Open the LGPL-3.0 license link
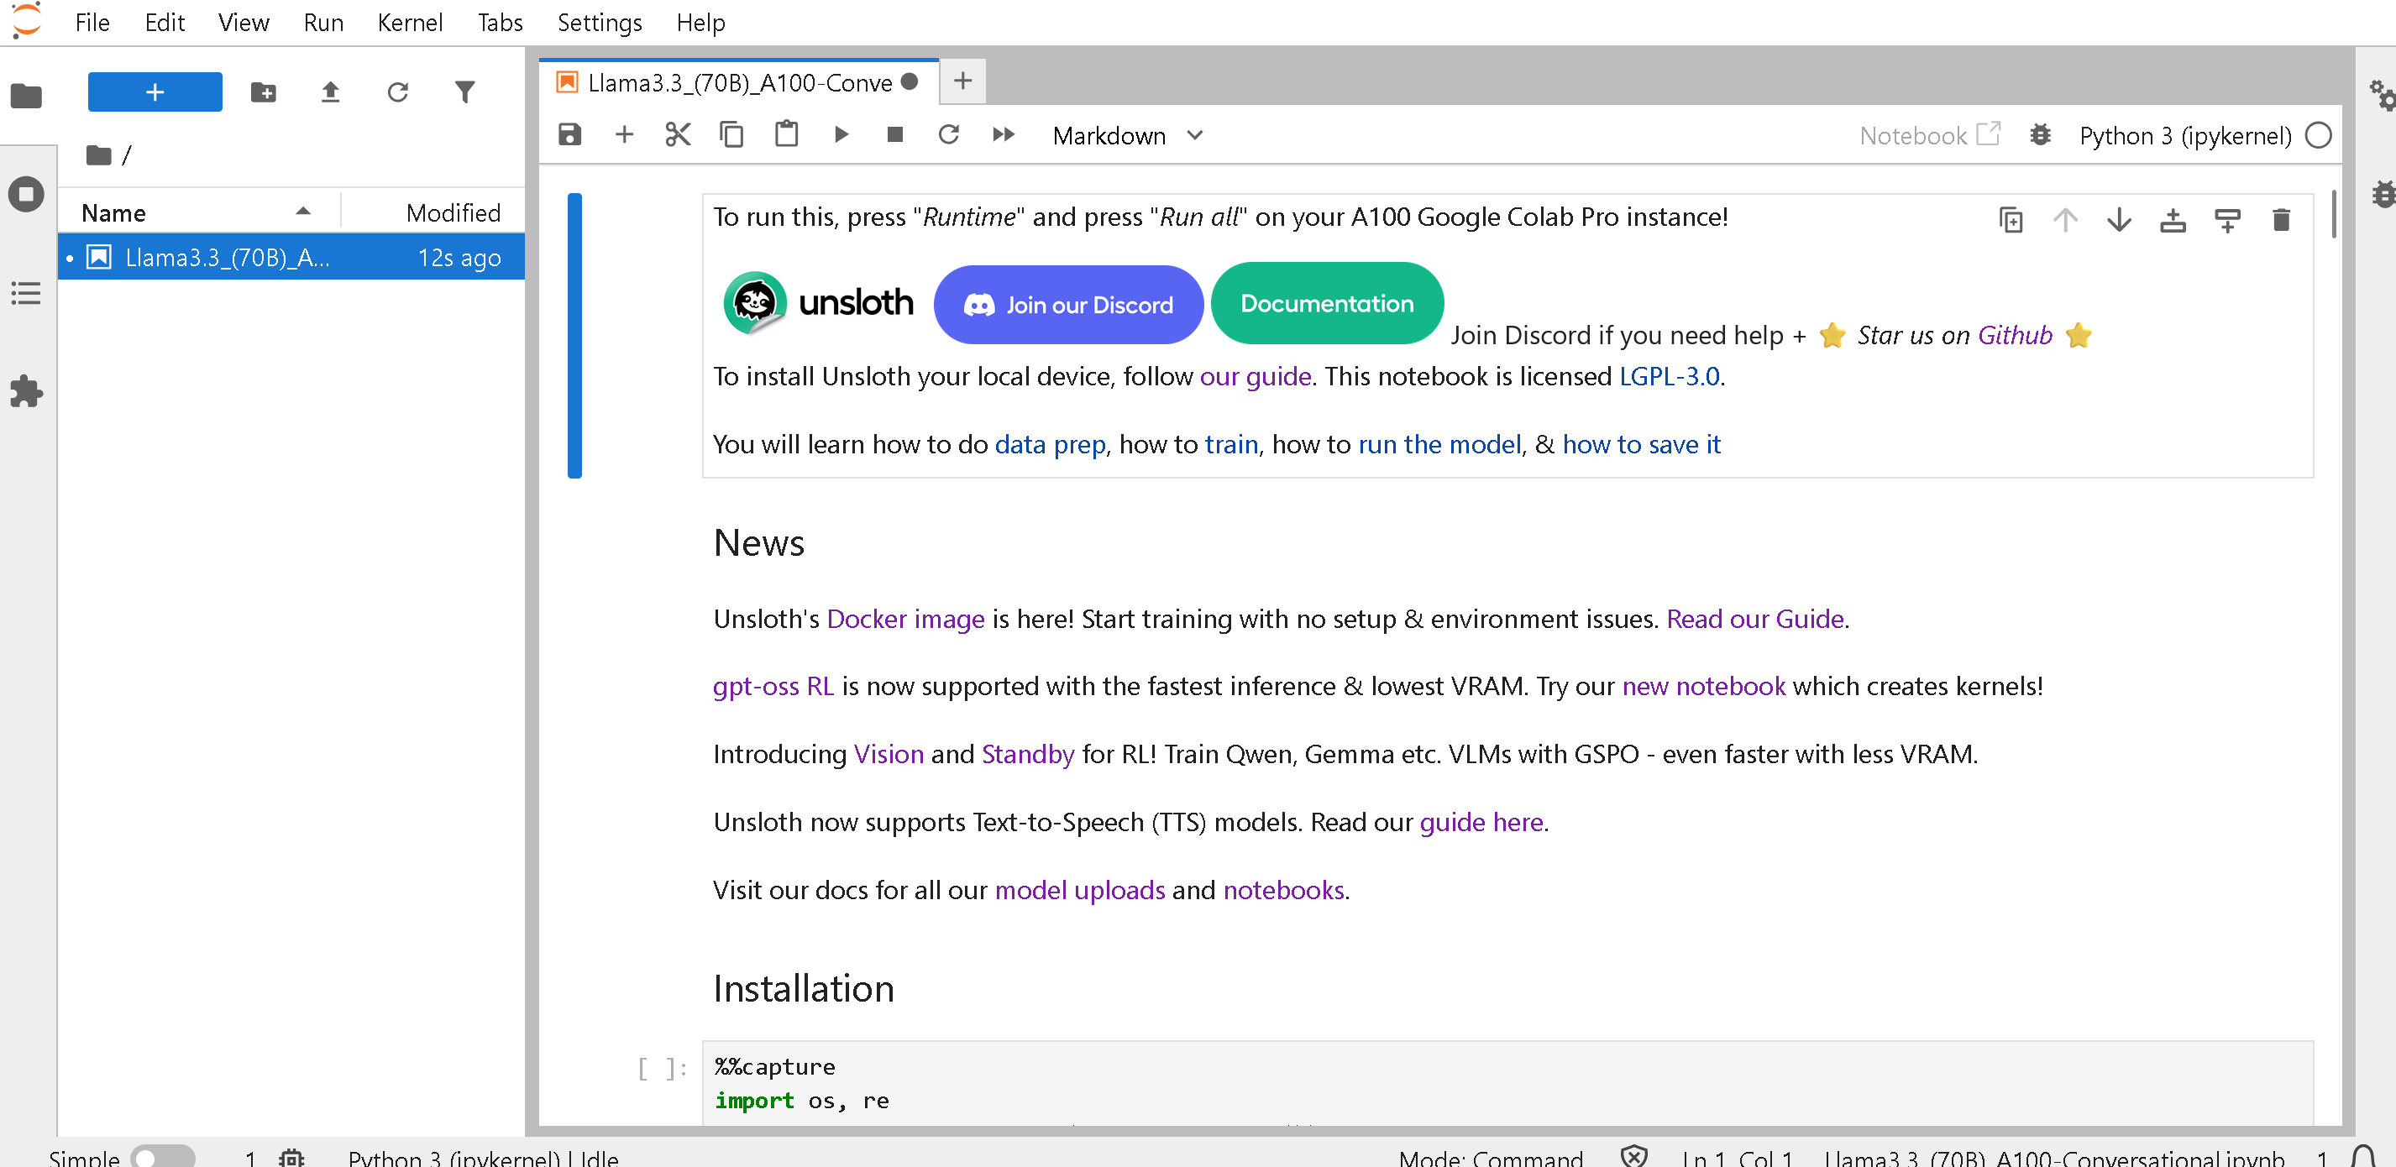 [1669, 375]
